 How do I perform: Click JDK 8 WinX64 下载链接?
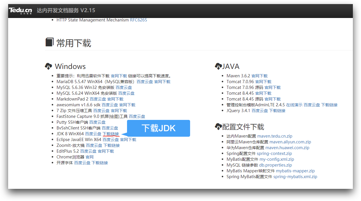(x=111, y=134)
